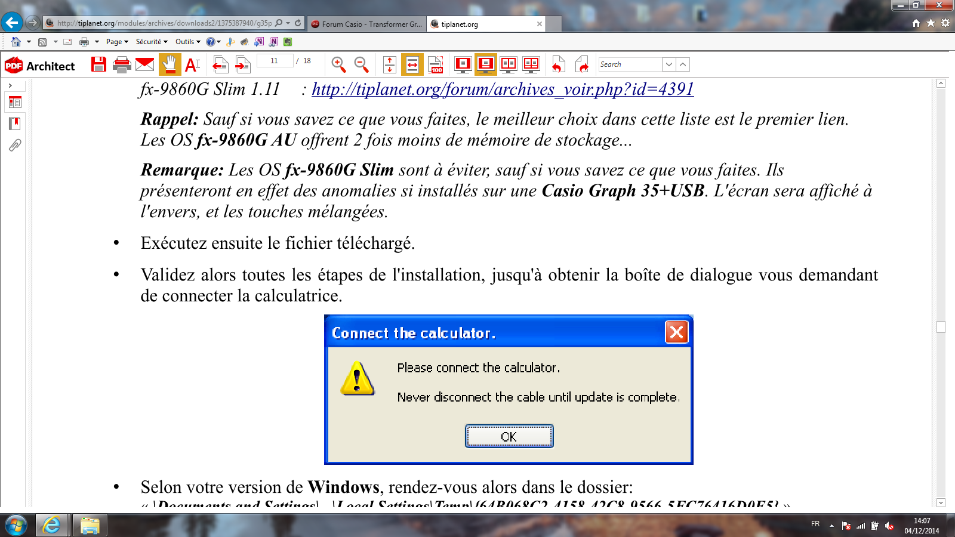Refresh the current page
Screen dimensions: 955x537
(298, 23)
